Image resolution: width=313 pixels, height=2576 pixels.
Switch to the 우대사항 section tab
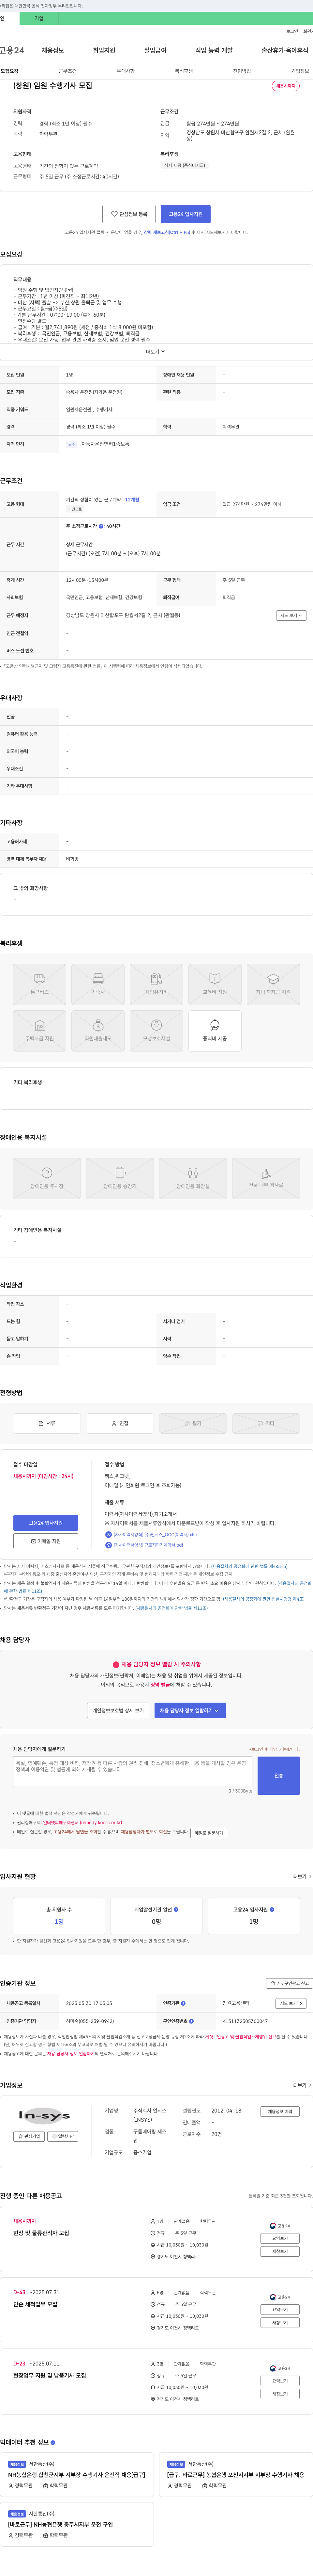click(126, 71)
